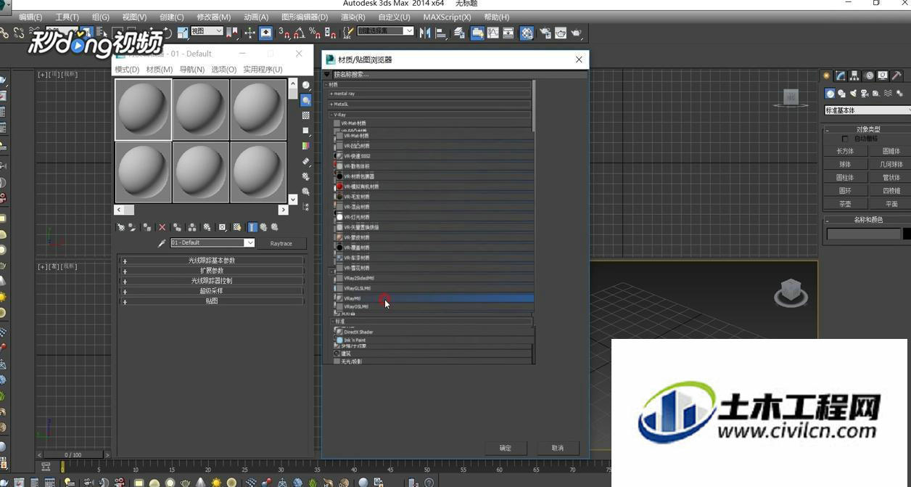The width and height of the screenshot is (911, 487).
Task: Toggle the Percent Snap icon
Action: coord(315,33)
